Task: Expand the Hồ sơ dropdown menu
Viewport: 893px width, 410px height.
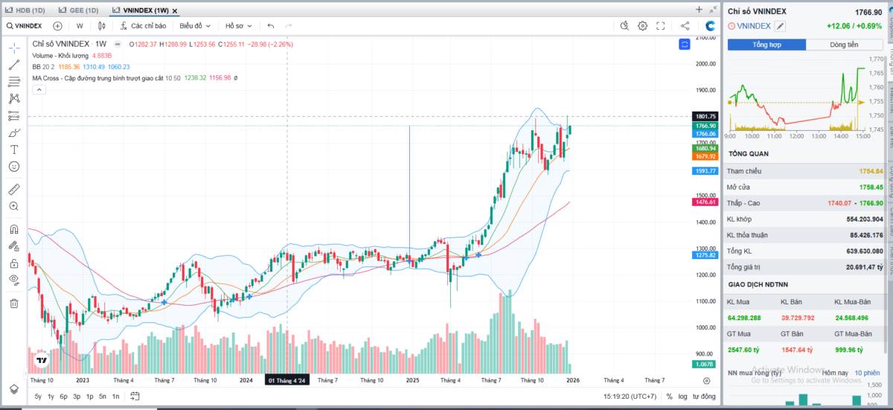Action: pos(238,26)
